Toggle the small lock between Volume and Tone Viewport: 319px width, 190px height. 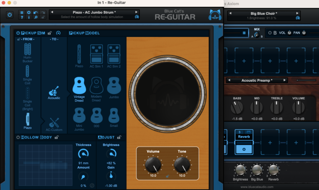167,176
